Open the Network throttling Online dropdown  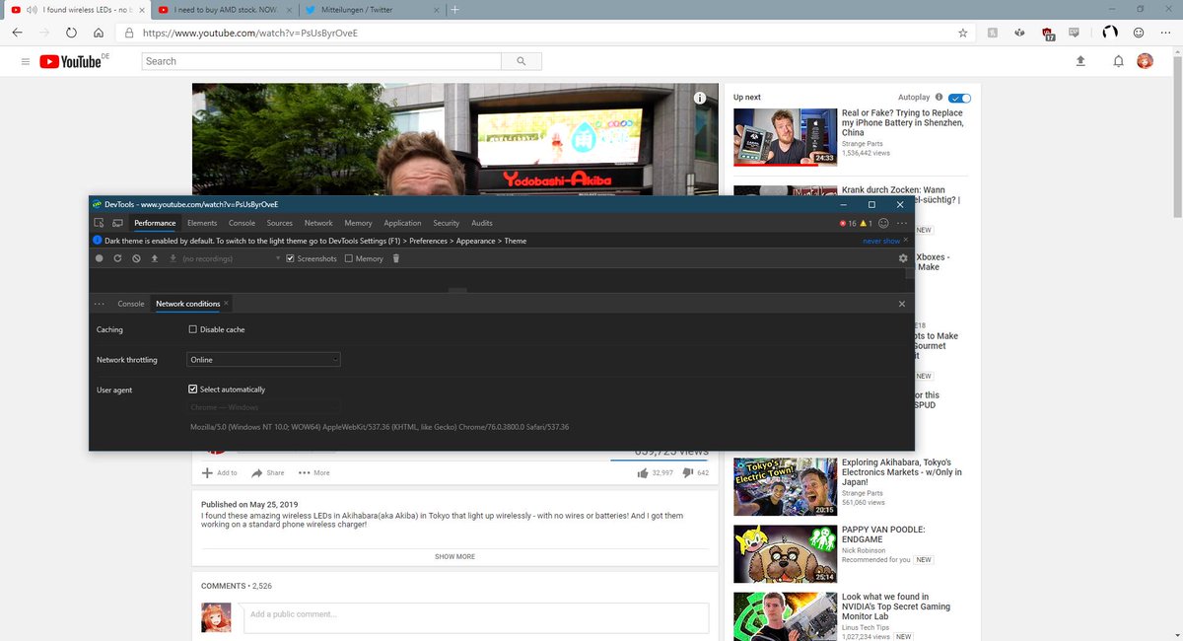pyautogui.click(x=263, y=360)
